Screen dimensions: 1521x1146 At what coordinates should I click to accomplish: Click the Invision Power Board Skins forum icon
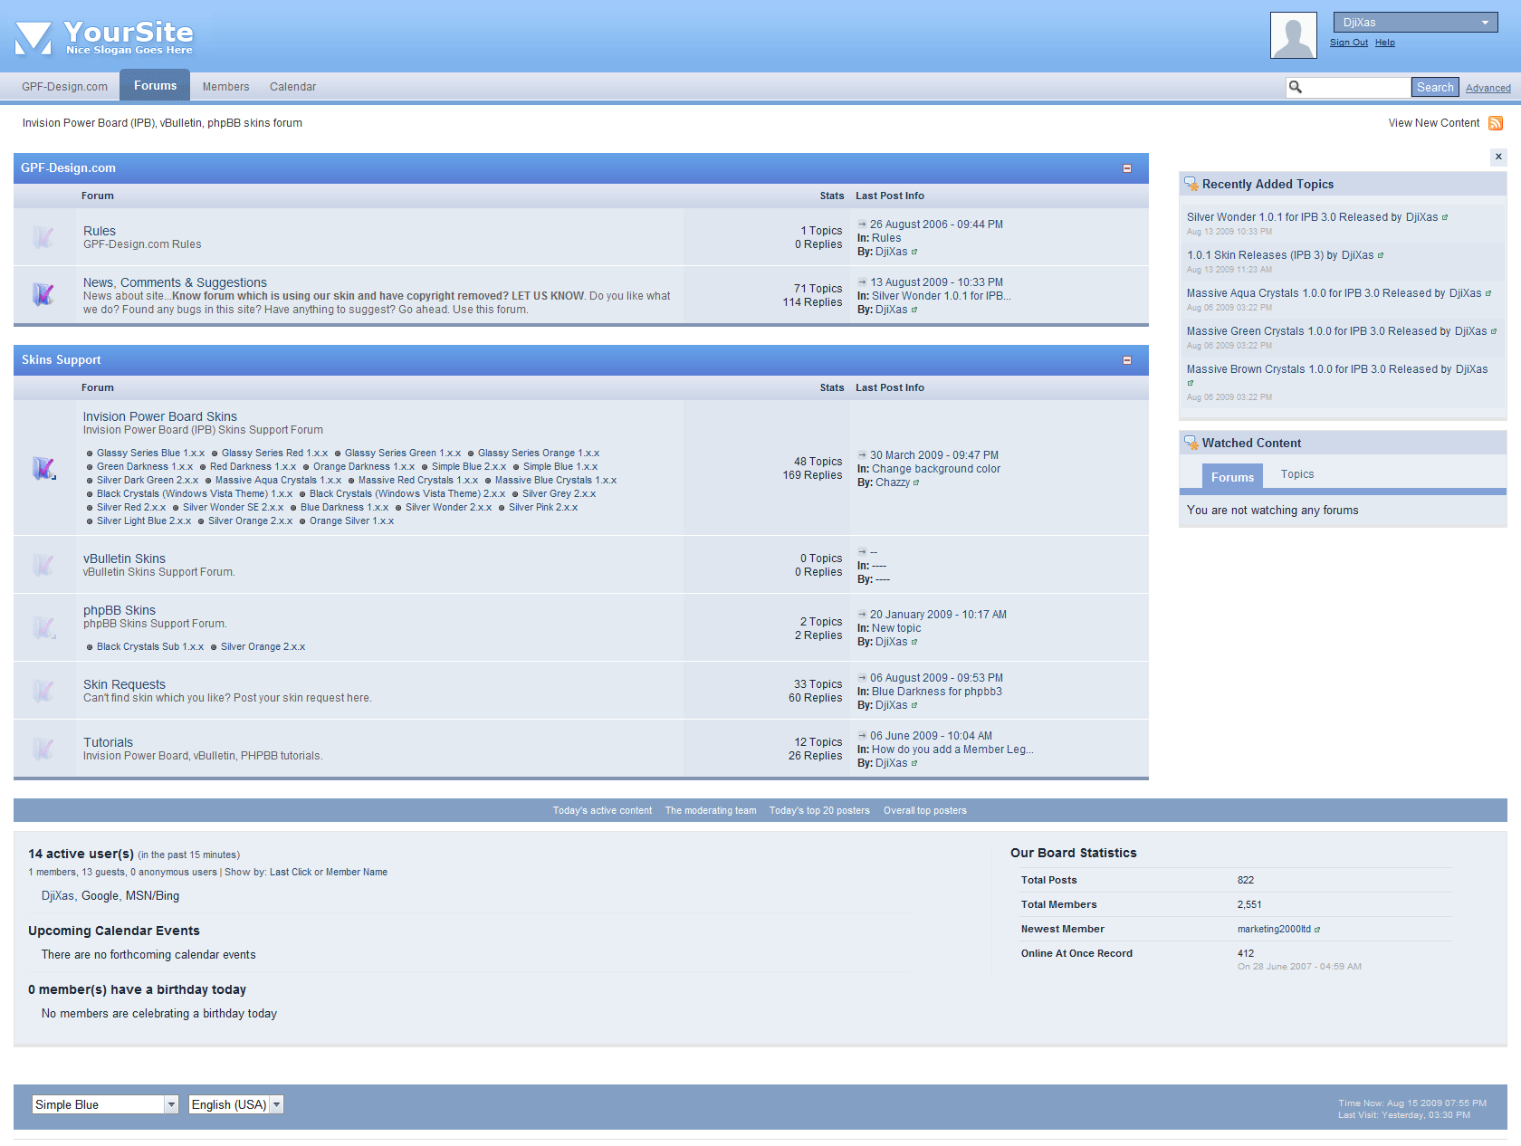[x=43, y=468]
